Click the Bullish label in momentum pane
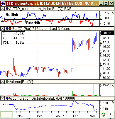The image size is (115, 119). [12, 15]
